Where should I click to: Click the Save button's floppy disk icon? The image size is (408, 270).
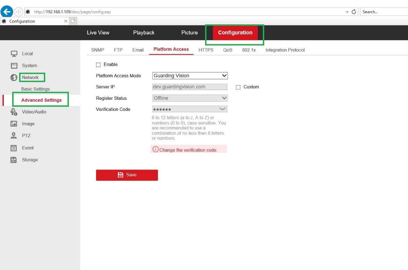120,175
